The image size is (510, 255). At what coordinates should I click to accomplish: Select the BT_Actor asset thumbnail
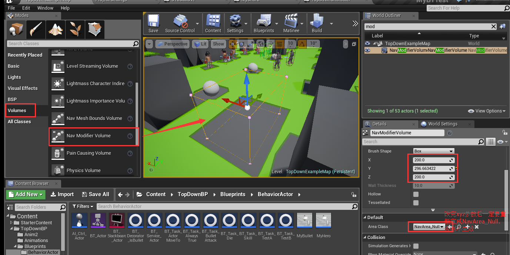pos(98,221)
